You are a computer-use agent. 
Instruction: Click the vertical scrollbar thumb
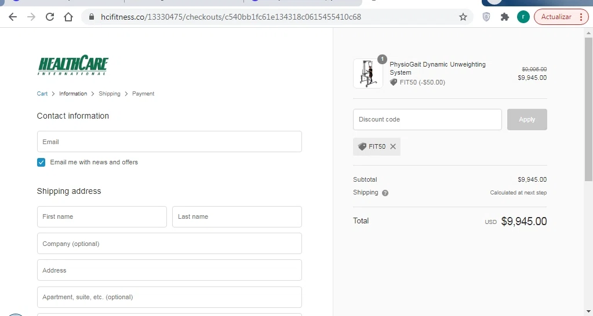[x=588, y=109]
